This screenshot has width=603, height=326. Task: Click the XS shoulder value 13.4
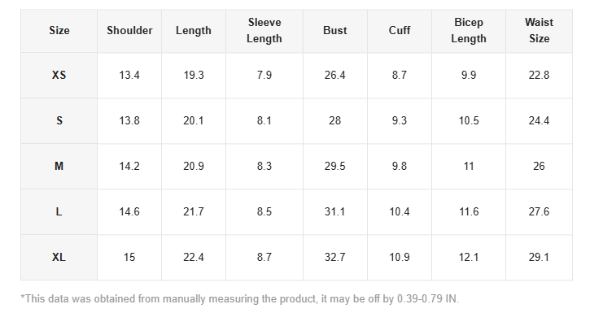129,76
